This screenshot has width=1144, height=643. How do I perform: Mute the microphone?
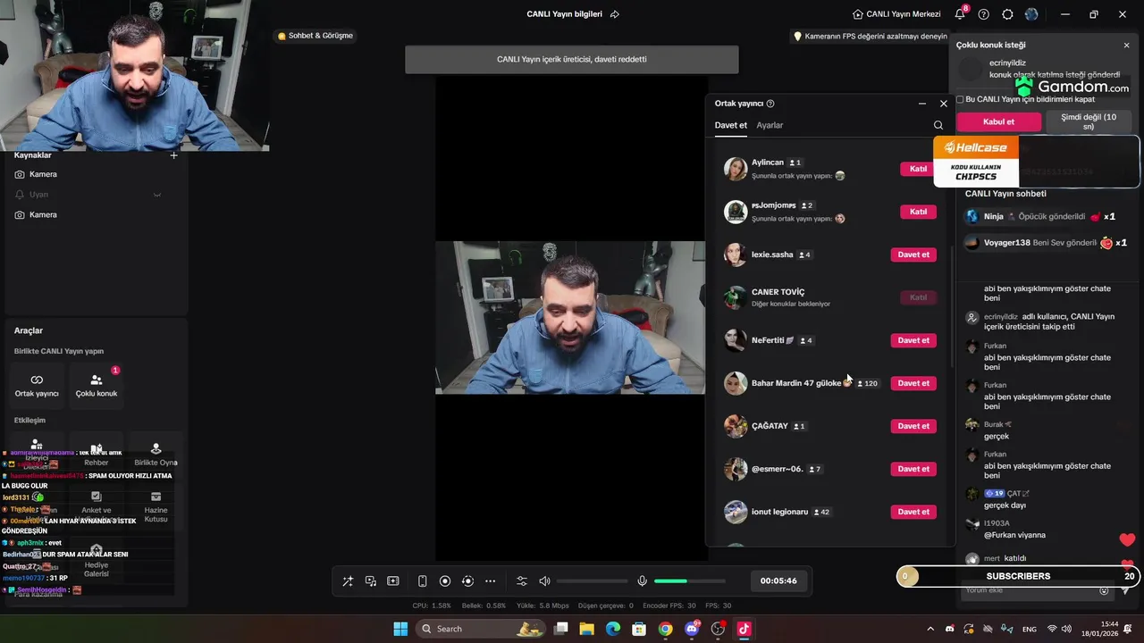tap(642, 581)
